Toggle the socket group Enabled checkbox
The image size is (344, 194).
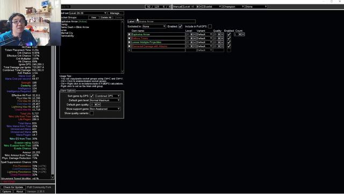coord(181,26)
